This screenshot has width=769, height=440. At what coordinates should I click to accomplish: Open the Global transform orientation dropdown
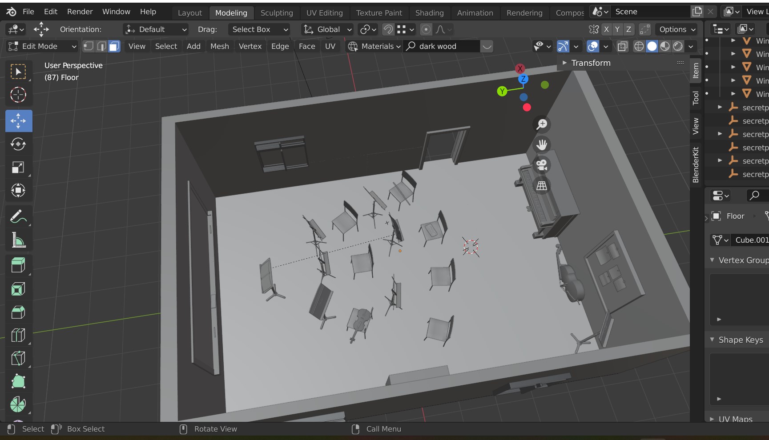tap(328, 29)
